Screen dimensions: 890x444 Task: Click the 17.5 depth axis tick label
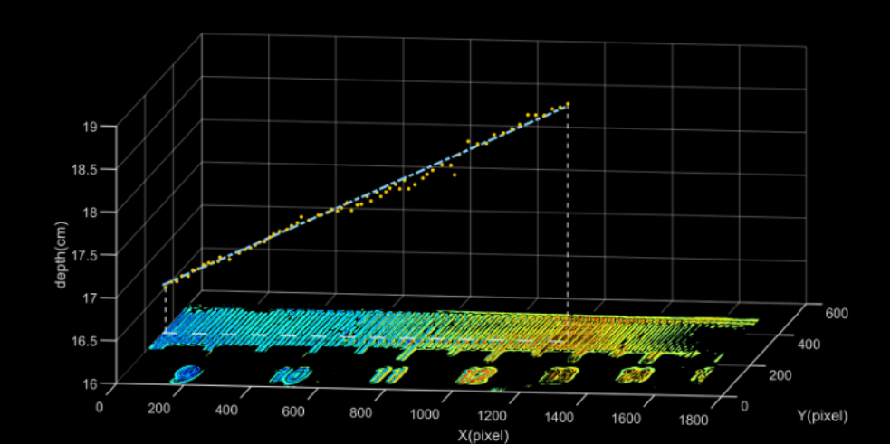(88, 255)
